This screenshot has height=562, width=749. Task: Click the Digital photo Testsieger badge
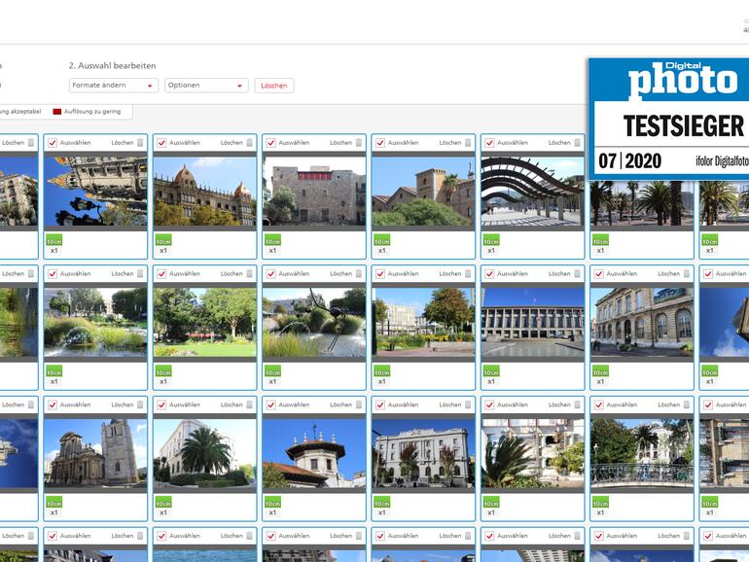click(x=668, y=117)
